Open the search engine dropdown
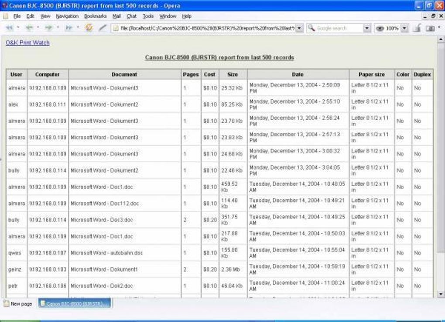The image size is (445, 322). click(x=367, y=28)
